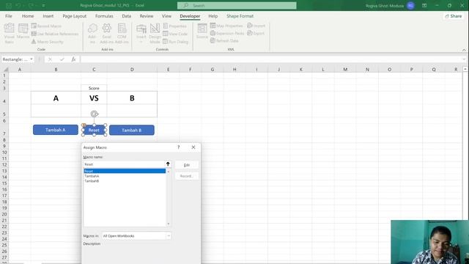Select the VS cell
Image resolution: width=469 pixels, height=264 pixels.
point(94,98)
